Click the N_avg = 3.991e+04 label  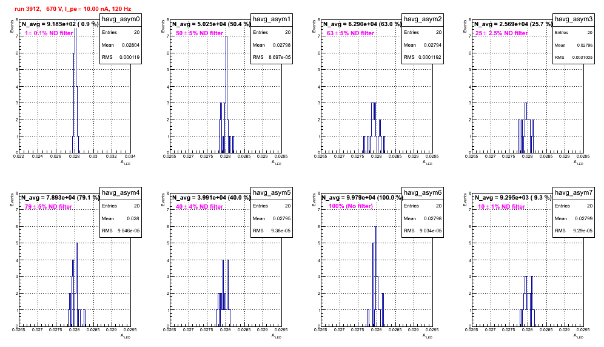[211, 198]
